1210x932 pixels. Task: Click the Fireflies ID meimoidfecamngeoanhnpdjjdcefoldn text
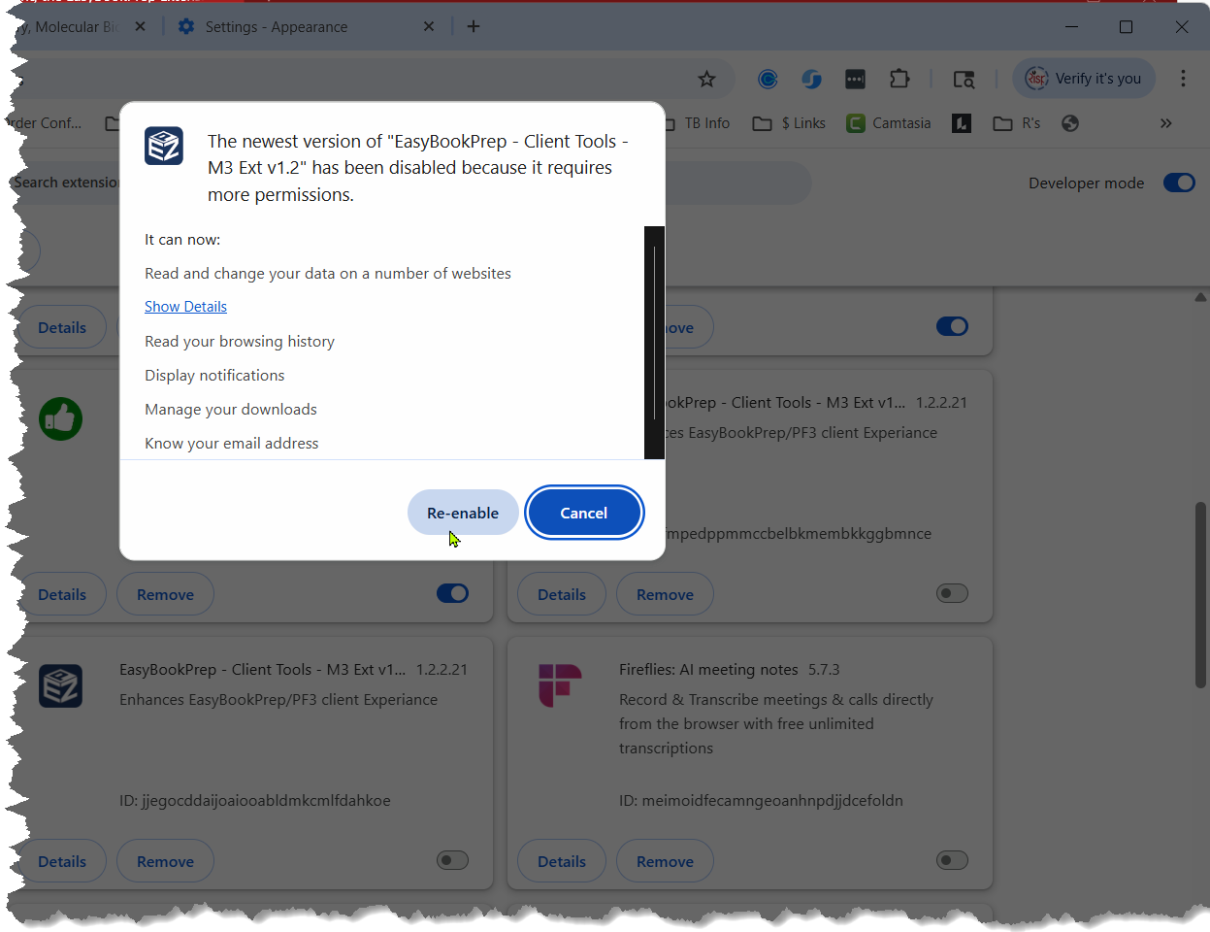click(x=761, y=801)
